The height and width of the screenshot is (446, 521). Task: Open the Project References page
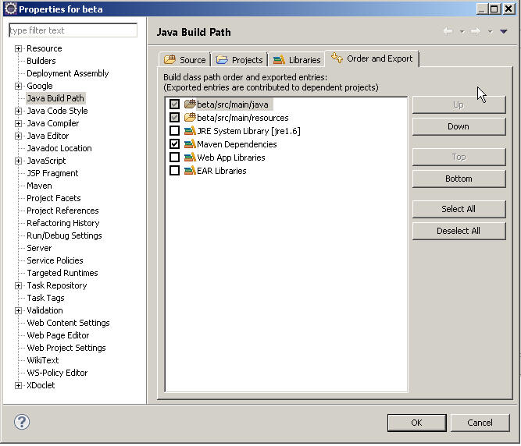[62, 211]
